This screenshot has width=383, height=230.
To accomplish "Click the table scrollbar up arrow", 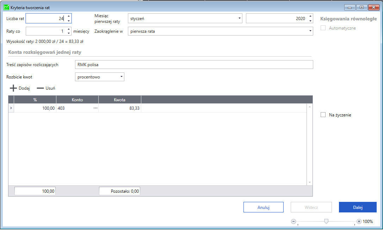I will coord(309,107).
